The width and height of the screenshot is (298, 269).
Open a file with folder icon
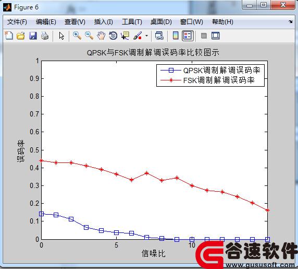point(20,36)
